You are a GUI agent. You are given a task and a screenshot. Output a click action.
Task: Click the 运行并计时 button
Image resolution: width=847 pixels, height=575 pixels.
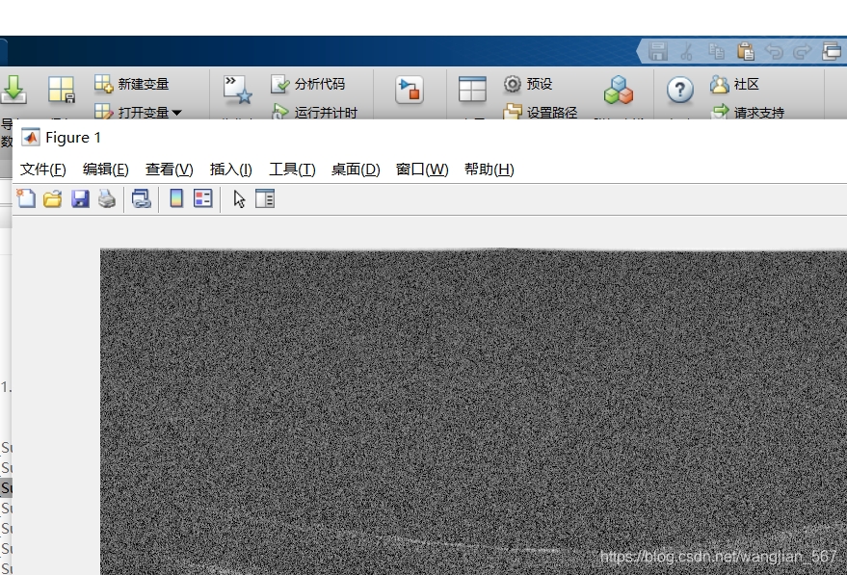pos(314,112)
